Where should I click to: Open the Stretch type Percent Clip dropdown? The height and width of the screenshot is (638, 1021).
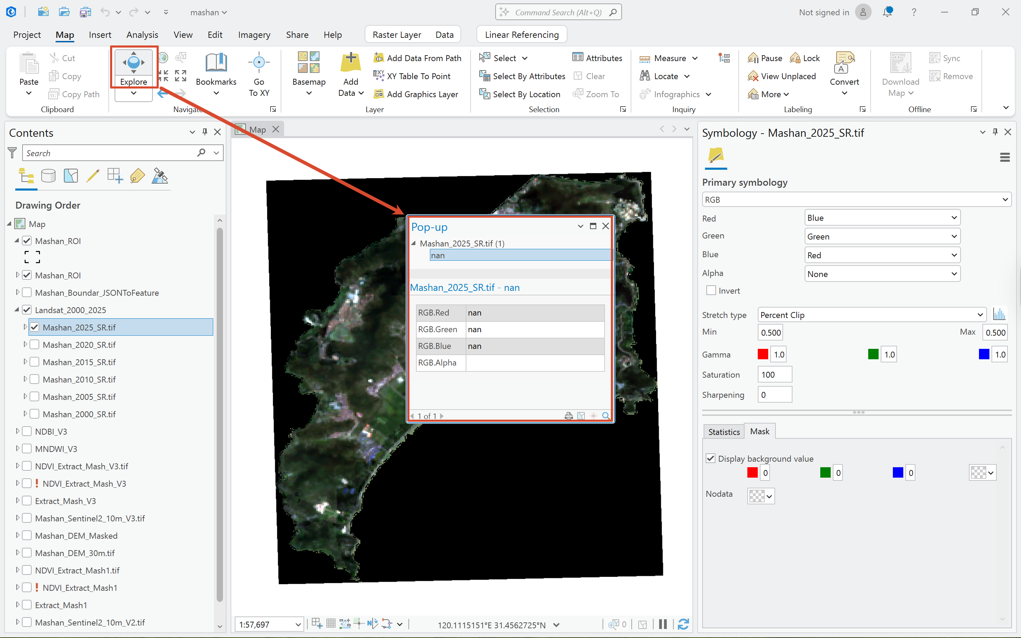[872, 315]
